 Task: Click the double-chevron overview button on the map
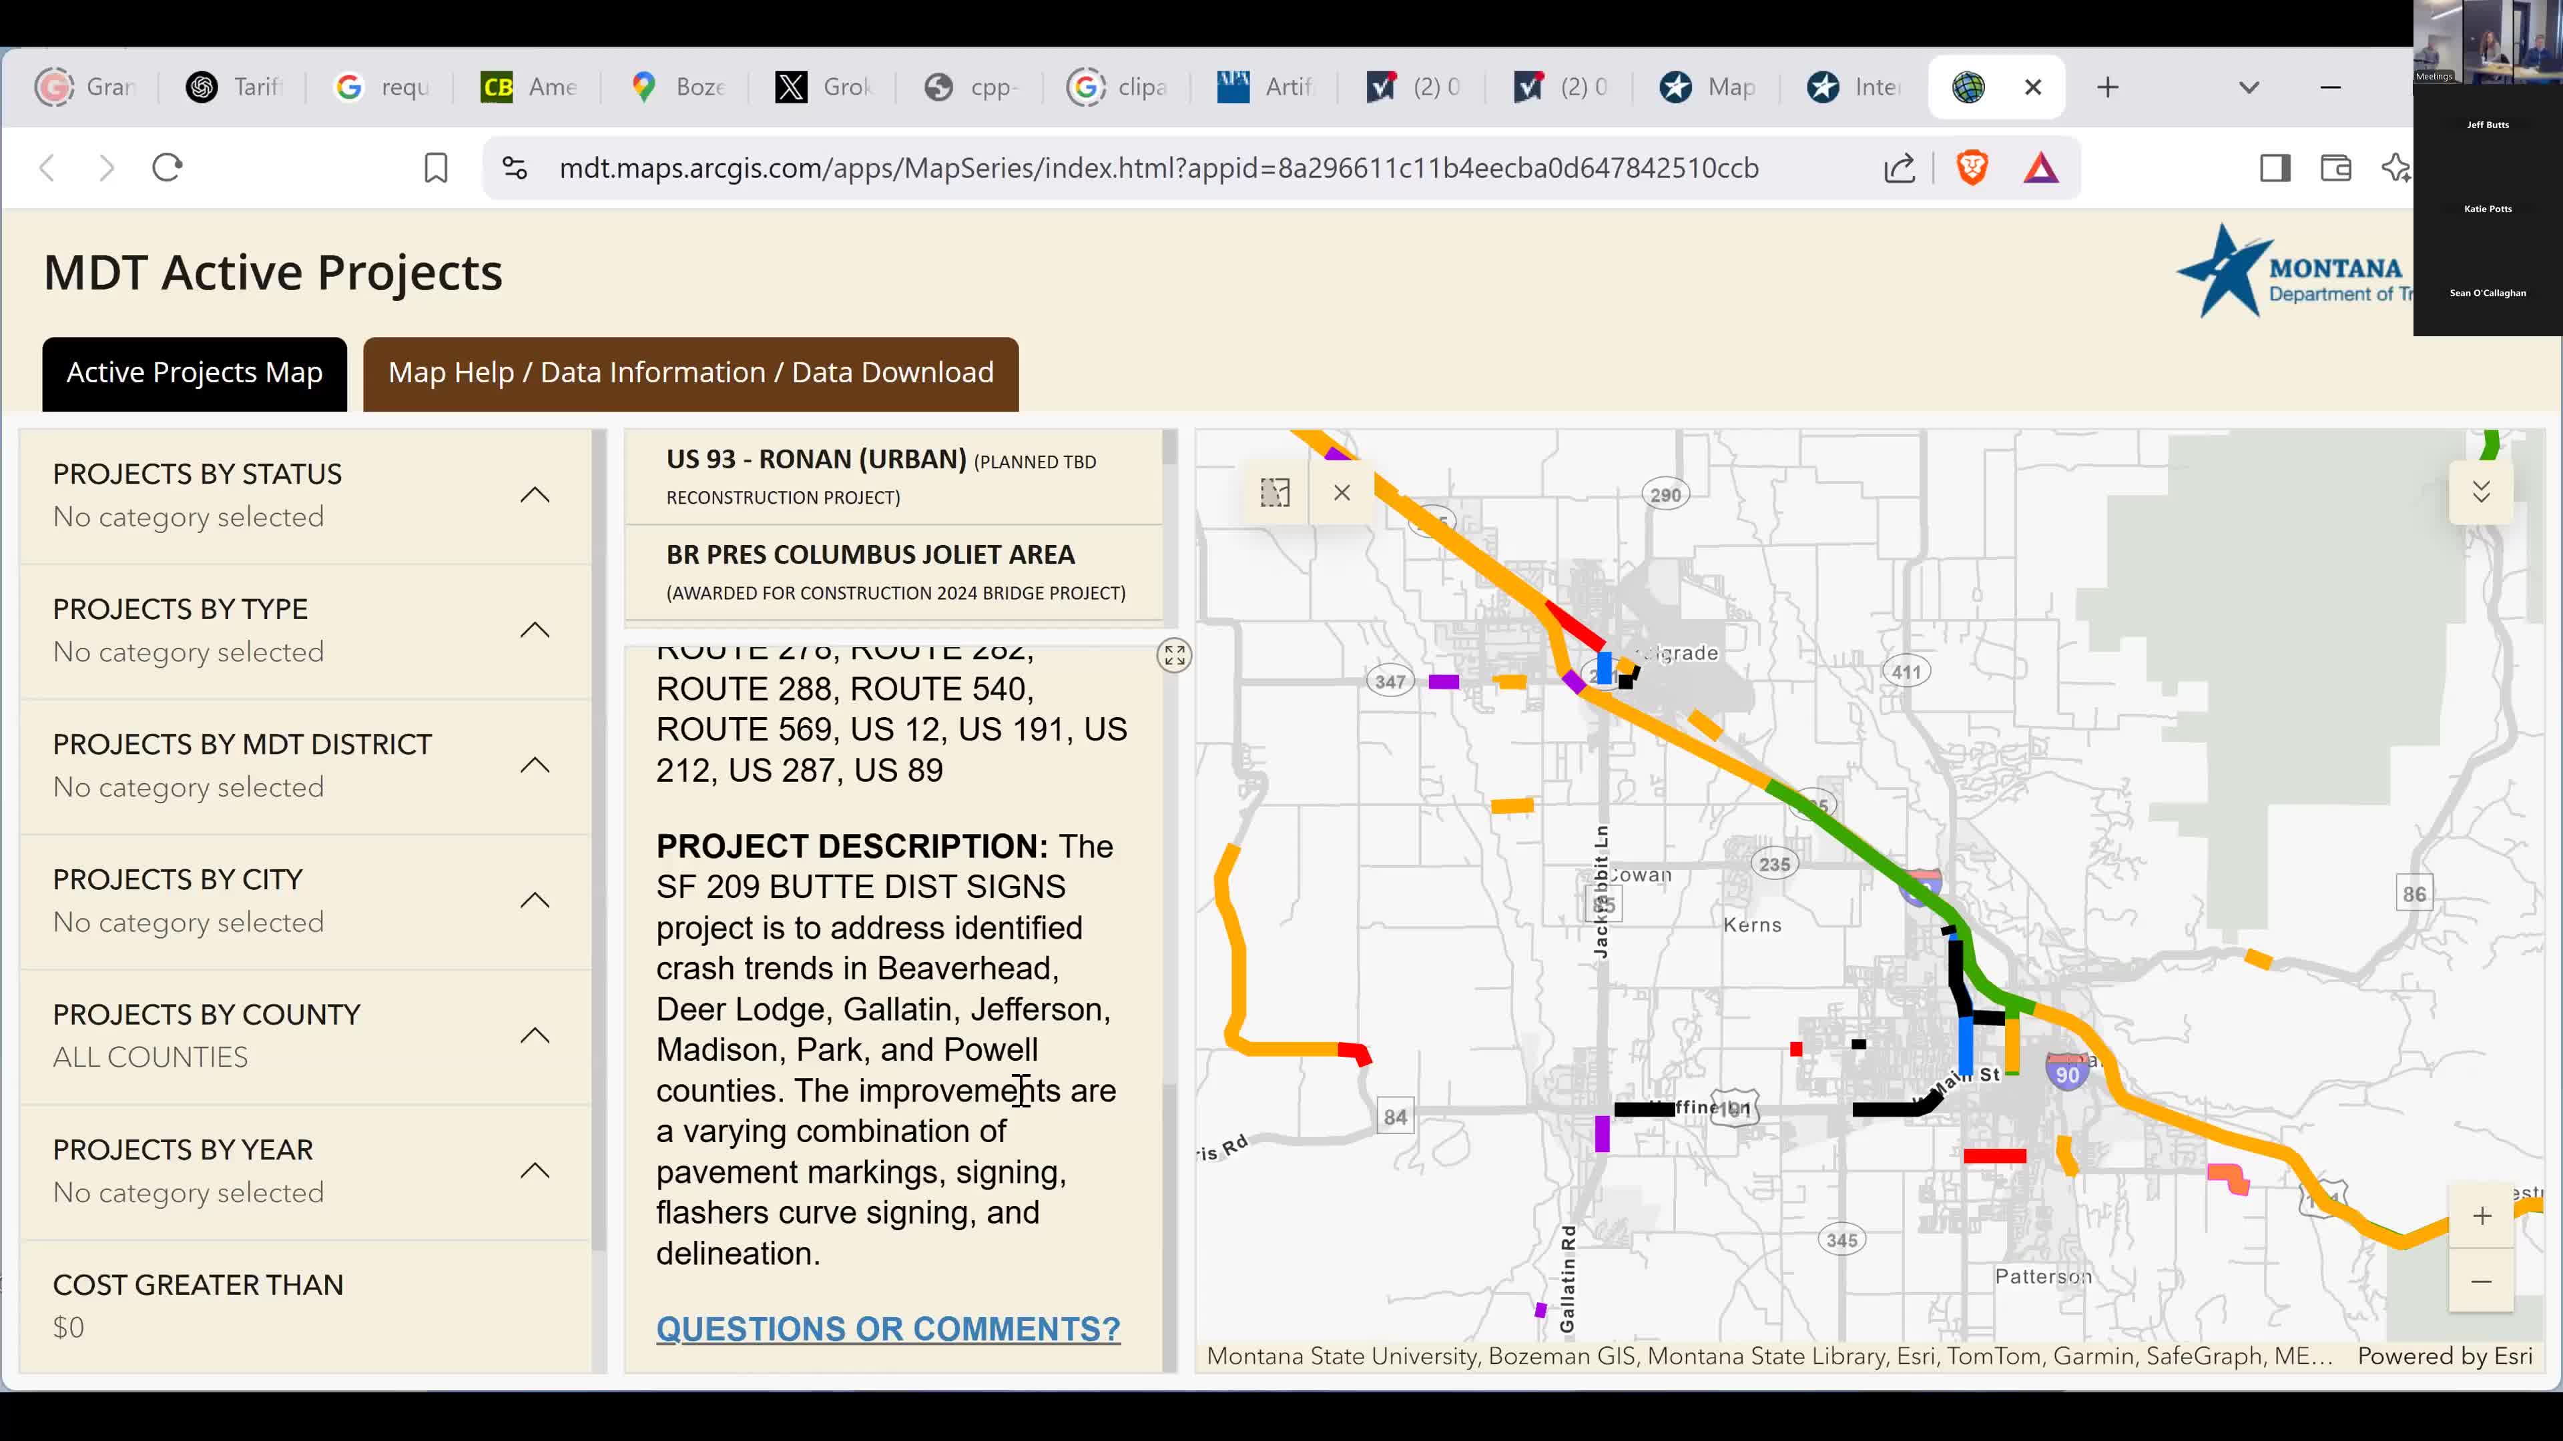(2480, 490)
